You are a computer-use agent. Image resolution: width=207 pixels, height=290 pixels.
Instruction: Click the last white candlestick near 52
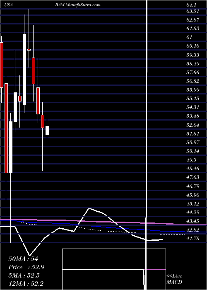pos(47,130)
